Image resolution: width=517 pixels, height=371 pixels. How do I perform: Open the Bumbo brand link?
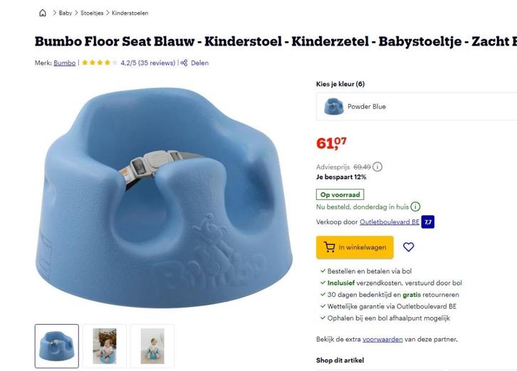[x=64, y=63]
